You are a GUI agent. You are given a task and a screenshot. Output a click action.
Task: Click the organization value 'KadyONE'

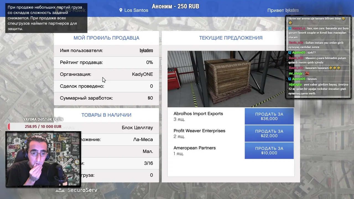(x=142, y=74)
